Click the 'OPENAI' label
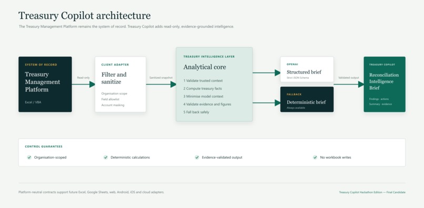 tap(292, 64)
